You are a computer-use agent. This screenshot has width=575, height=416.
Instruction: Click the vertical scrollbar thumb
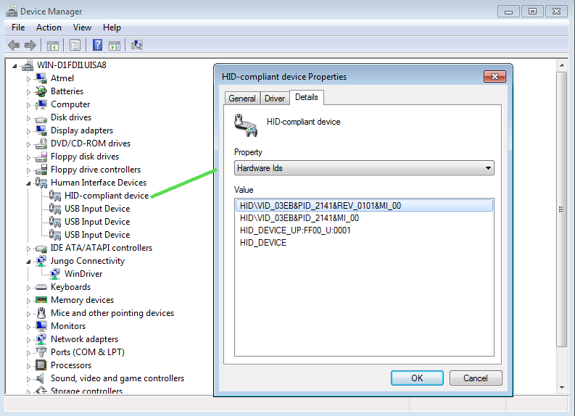point(562,209)
